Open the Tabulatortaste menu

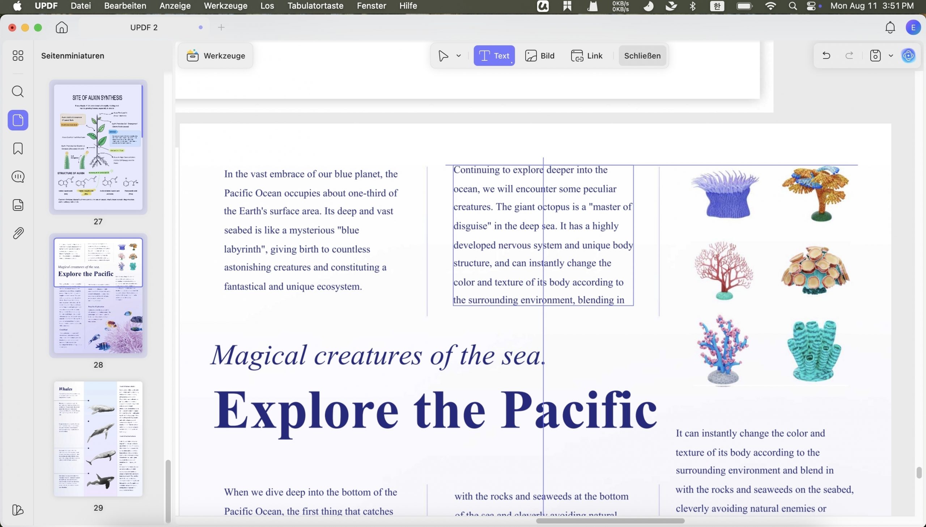pos(315,6)
